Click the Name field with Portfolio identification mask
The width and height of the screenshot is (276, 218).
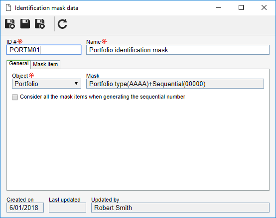178,50
